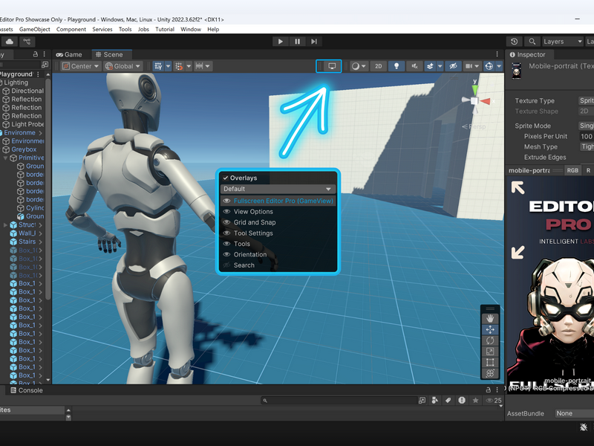Toggle Grid and Snap overlay visibility
The height and width of the screenshot is (446, 594).
(226, 222)
